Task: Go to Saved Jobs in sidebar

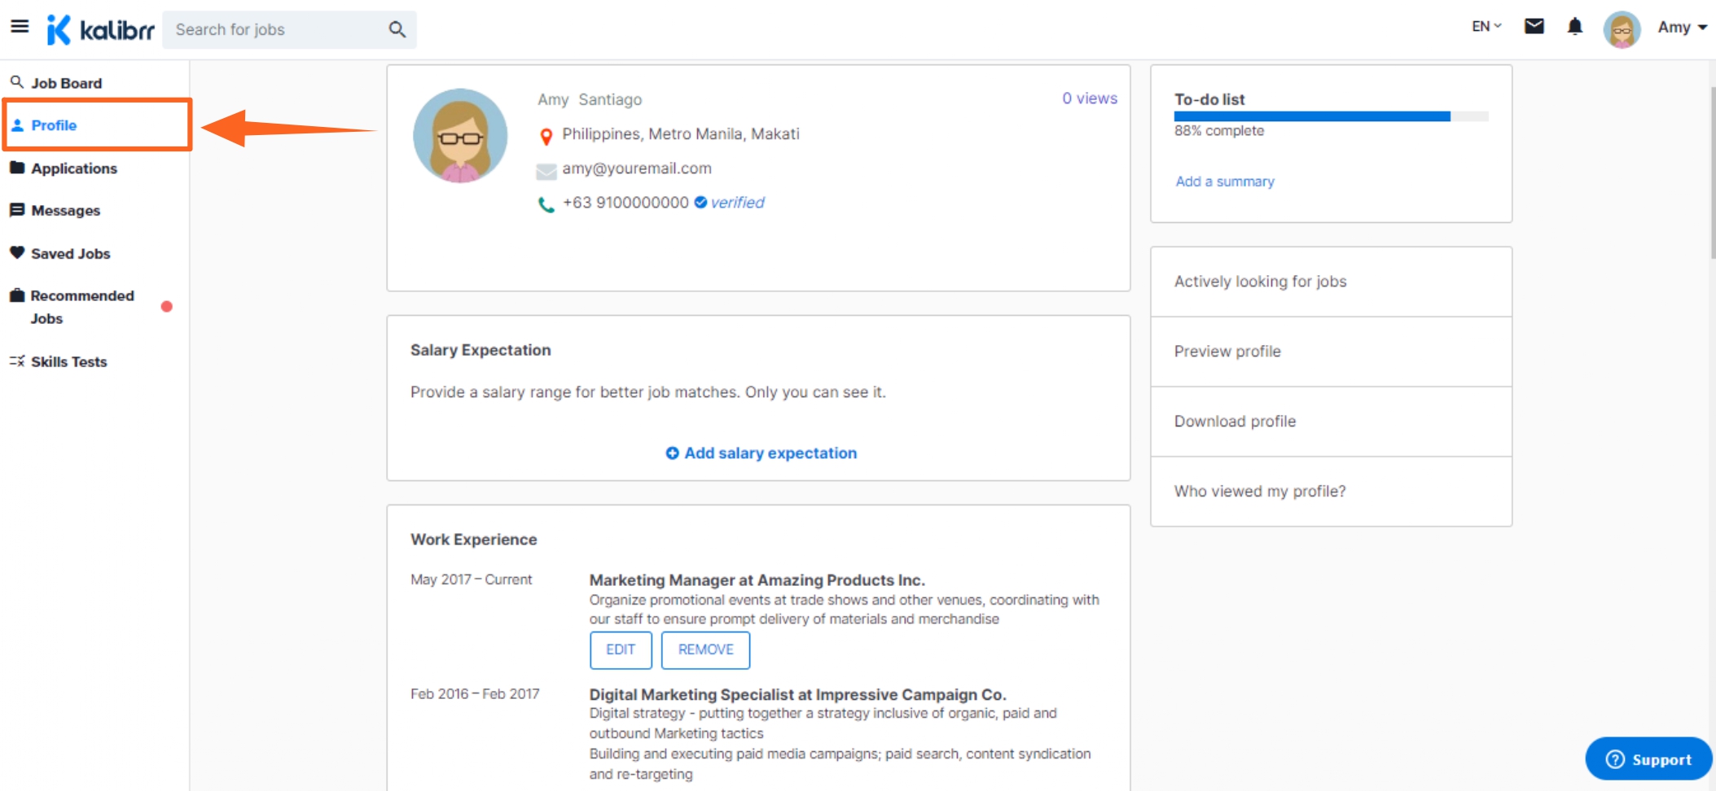Action: 70,254
